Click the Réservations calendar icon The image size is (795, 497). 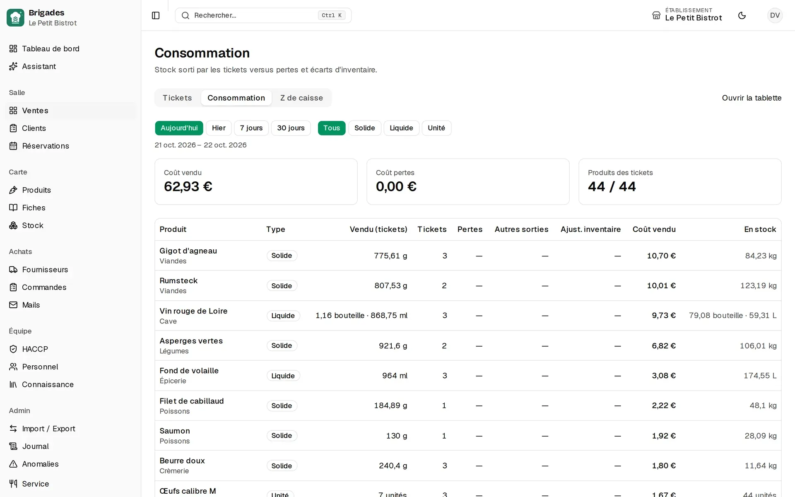tap(13, 146)
